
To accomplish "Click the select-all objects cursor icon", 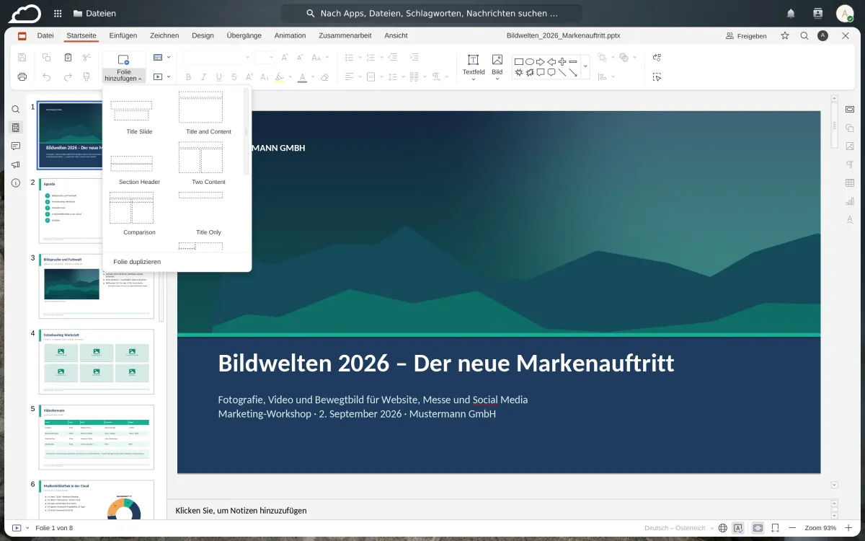I will click(657, 76).
